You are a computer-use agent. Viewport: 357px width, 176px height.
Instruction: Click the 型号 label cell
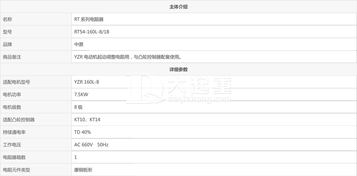[36, 32]
